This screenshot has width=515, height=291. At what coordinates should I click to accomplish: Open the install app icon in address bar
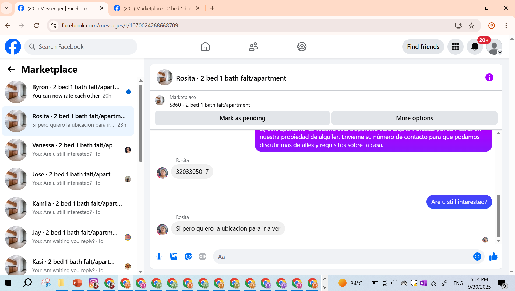tap(458, 26)
